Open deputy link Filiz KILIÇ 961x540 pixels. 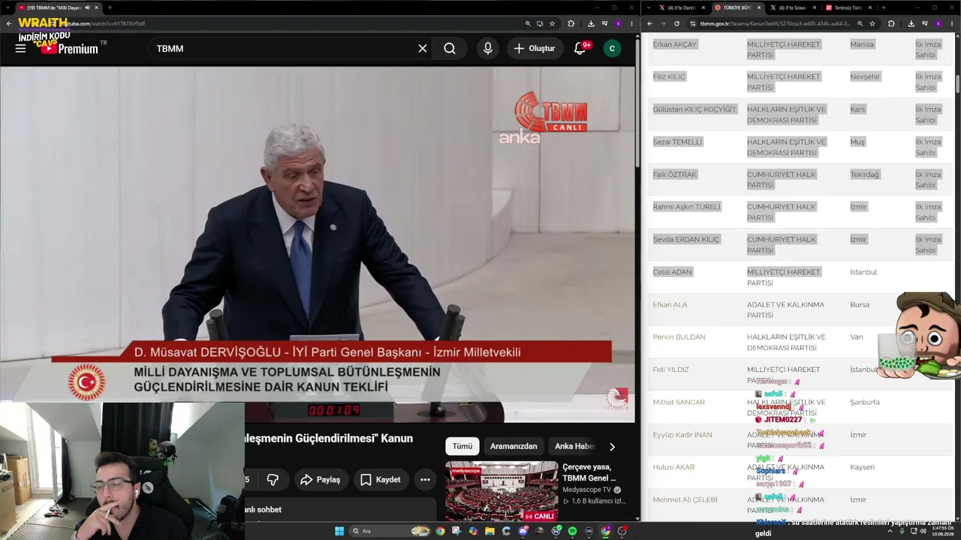click(669, 76)
